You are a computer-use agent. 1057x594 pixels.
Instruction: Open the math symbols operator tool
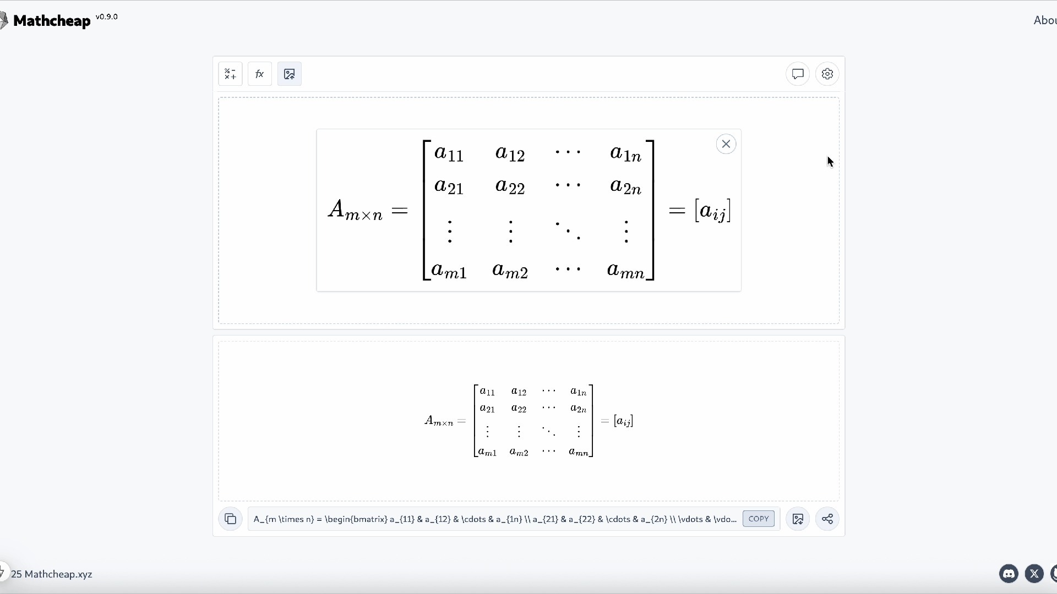[230, 74]
